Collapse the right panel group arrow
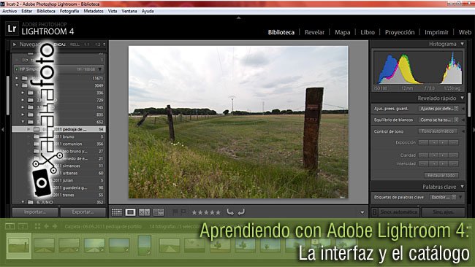The image size is (475, 267). coord(473,129)
